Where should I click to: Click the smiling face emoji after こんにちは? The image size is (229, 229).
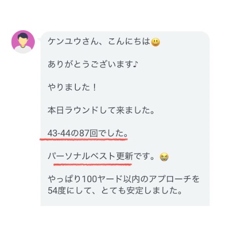tap(156, 42)
